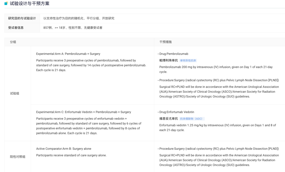Click Participants receive standard of care surgery alone
Screen dimensions: 285x172
71,155
